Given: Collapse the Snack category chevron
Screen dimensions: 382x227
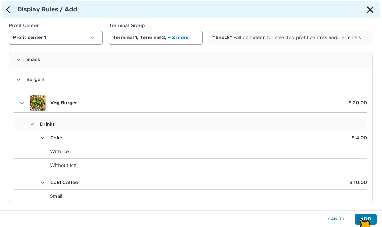Looking at the screenshot, I should pos(19,60).
